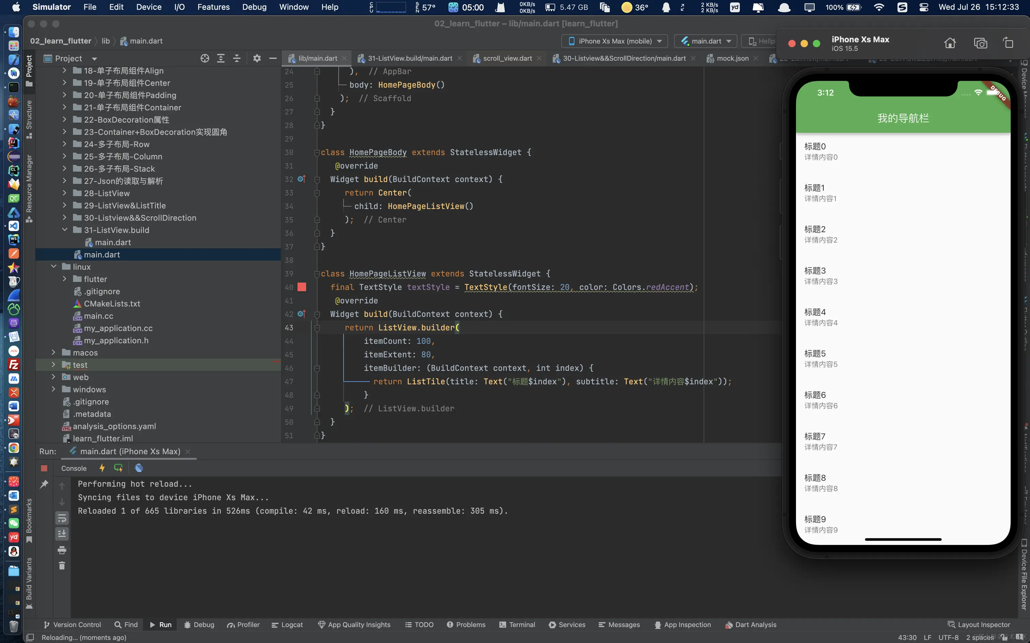Open Version Control tool window

[72, 625]
